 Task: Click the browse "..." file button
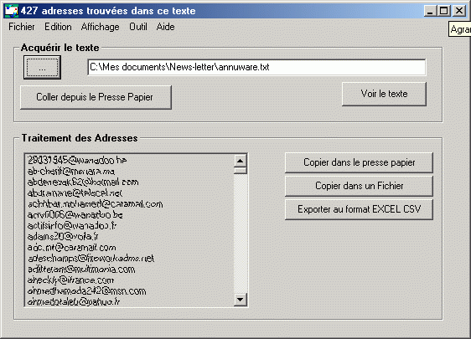point(43,67)
